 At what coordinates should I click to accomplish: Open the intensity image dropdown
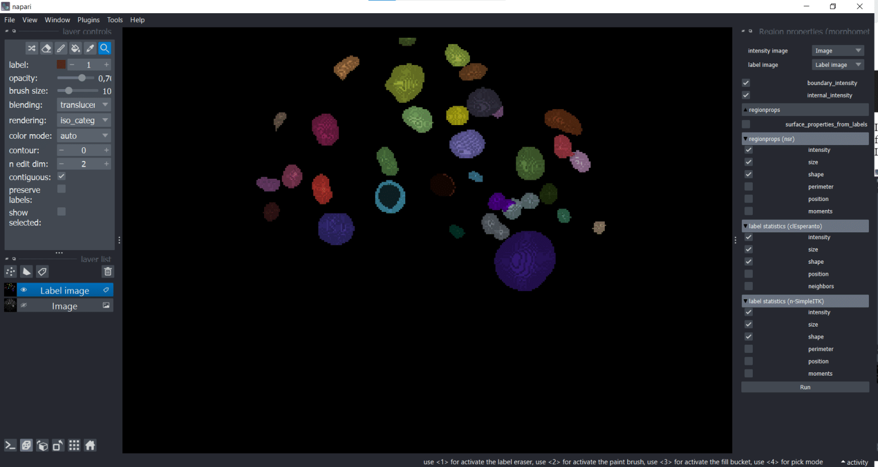[x=837, y=51]
